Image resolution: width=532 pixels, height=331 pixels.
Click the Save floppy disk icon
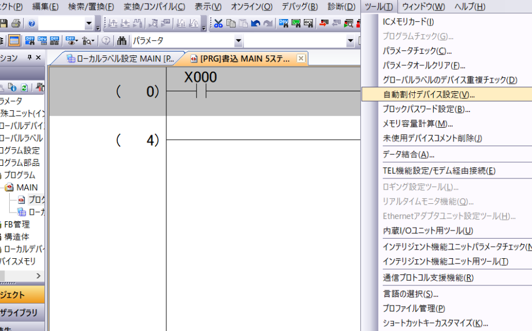point(4,24)
